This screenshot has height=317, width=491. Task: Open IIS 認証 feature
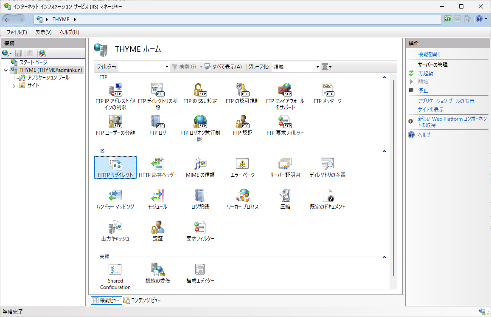[158, 232]
